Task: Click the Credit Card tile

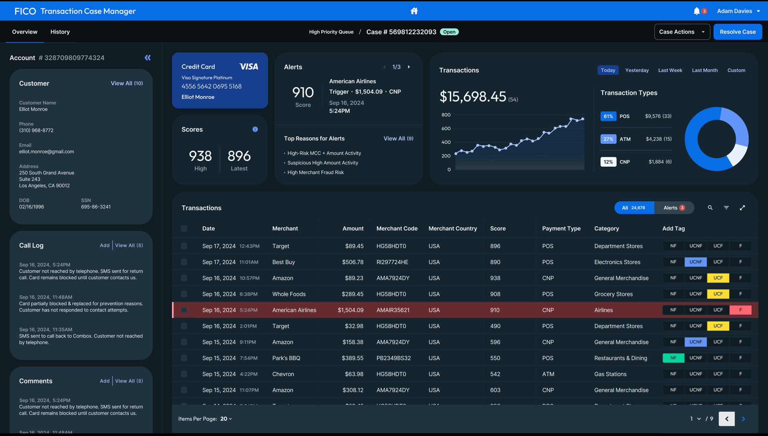Action: coord(220,80)
